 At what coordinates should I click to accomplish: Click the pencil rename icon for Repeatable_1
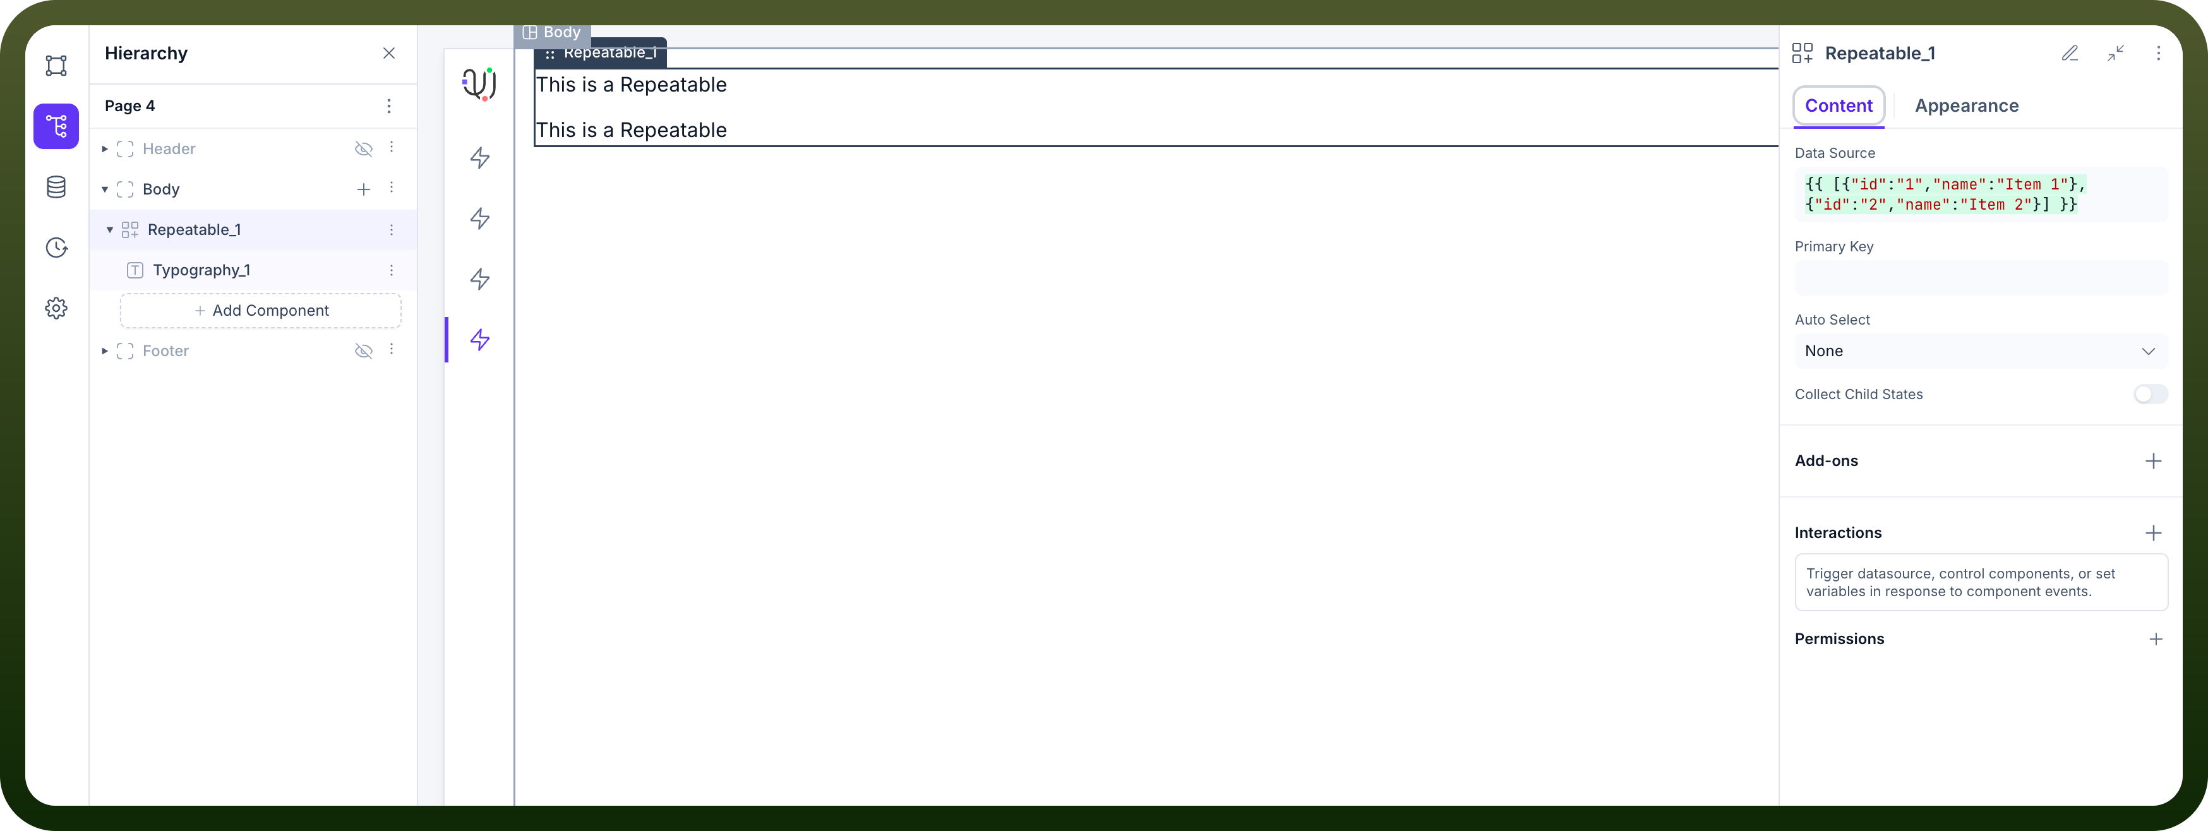[x=2069, y=53]
